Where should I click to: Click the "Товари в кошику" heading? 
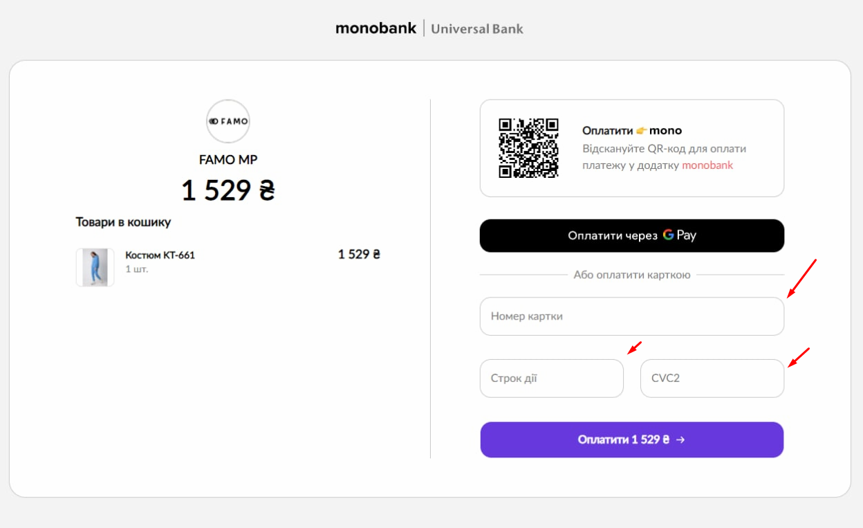tap(123, 222)
